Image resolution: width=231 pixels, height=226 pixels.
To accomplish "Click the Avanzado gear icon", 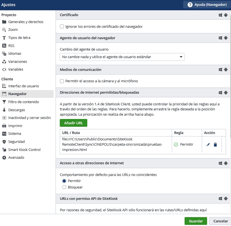I will point(4,158).
